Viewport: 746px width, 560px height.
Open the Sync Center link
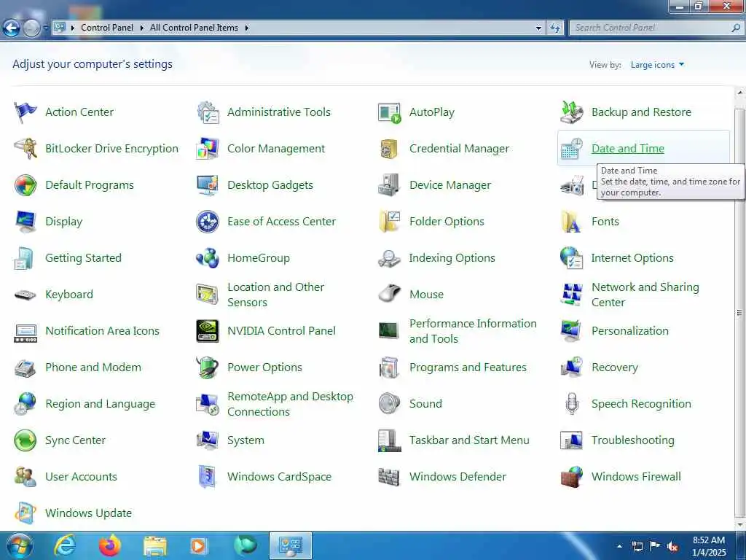coord(75,440)
